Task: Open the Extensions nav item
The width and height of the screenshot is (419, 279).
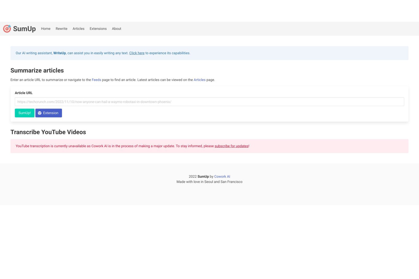Action: [x=98, y=29]
